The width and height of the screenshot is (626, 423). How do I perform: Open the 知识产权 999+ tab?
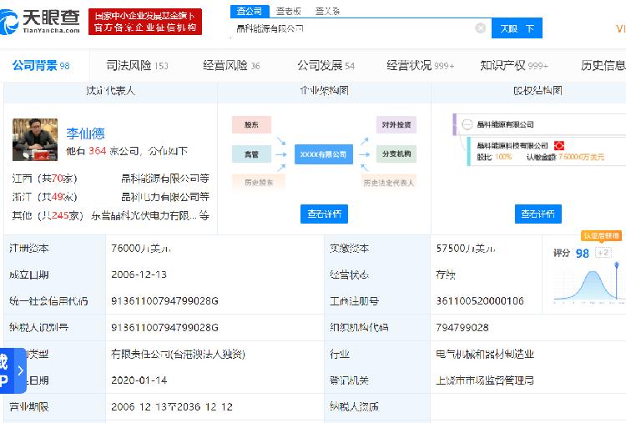click(x=514, y=65)
